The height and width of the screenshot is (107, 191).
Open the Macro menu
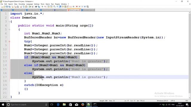point(48,4)
